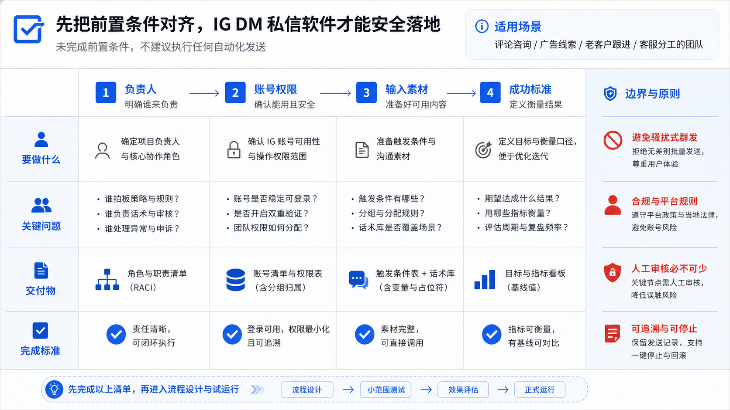730x410 pixels.
Task: Click the 完成标准 row label
Action: pyautogui.click(x=40, y=351)
